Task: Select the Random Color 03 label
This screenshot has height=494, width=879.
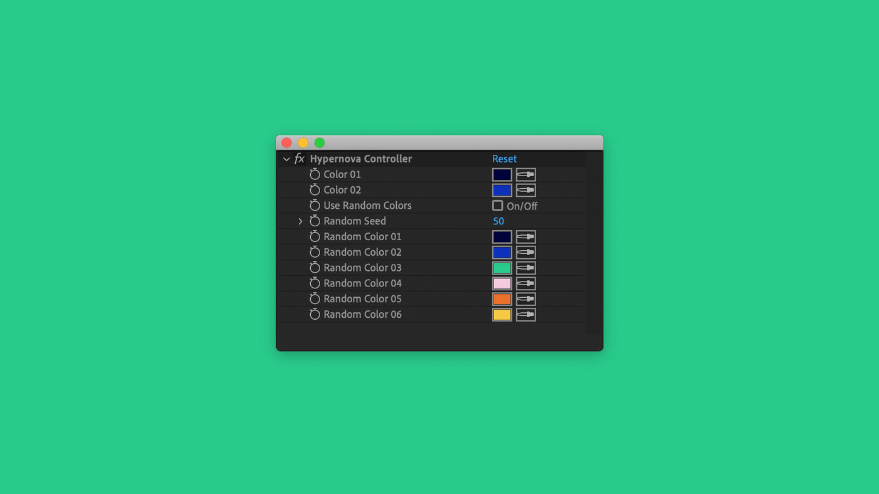Action: (x=362, y=268)
